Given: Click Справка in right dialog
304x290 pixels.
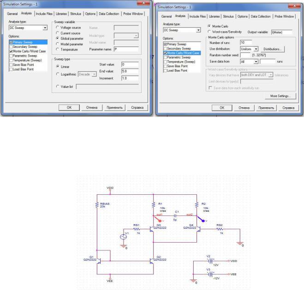Looking at the screenshot, I should [x=288, y=108].
